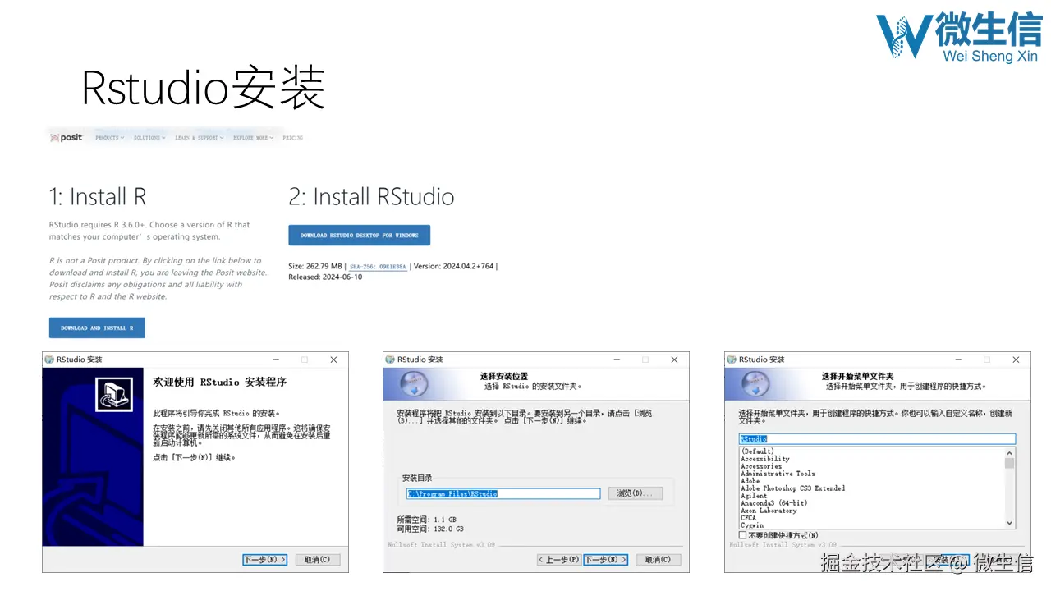This screenshot has height=591, width=1051.
Task: Open the PRODUCTS dropdown menu
Action: click(108, 137)
